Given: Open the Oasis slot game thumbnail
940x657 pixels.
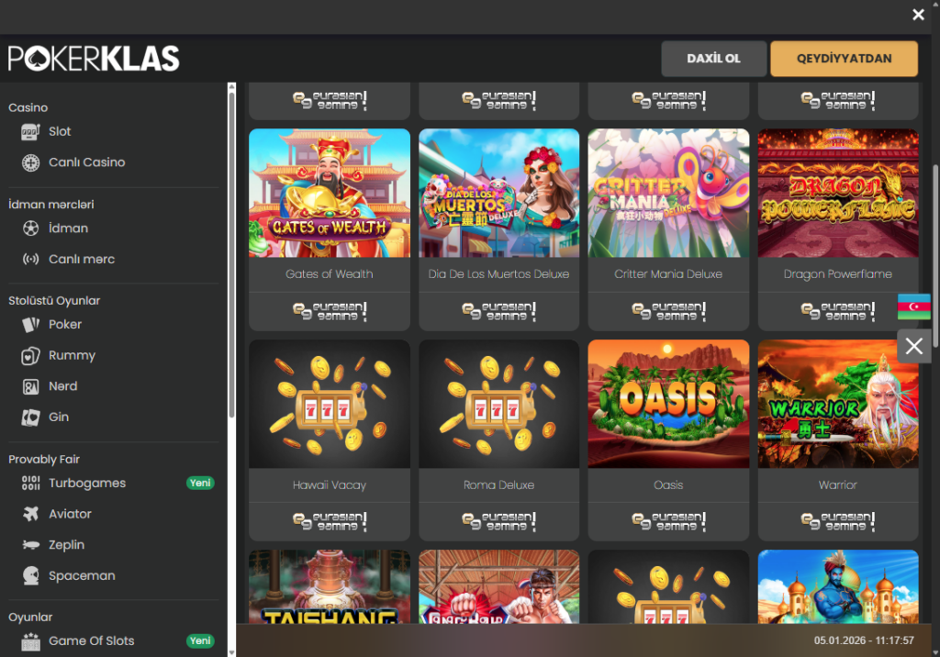Looking at the screenshot, I should (668, 404).
